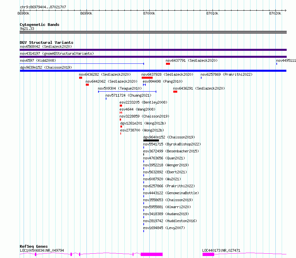The width and height of the screenshot is (296, 258).
Task: Click the LOC100506834|NR_049794 gene label
Action: [42, 250]
